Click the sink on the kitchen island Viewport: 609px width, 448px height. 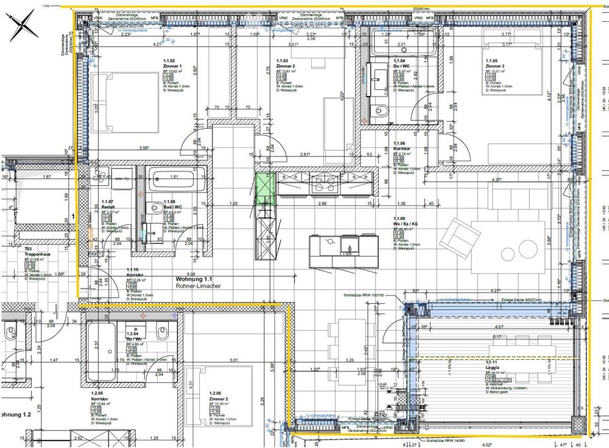(x=350, y=246)
